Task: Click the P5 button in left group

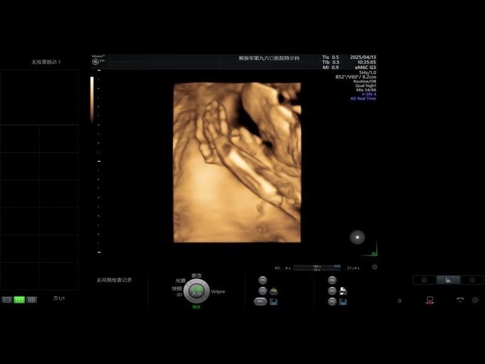Action: (263, 280)
